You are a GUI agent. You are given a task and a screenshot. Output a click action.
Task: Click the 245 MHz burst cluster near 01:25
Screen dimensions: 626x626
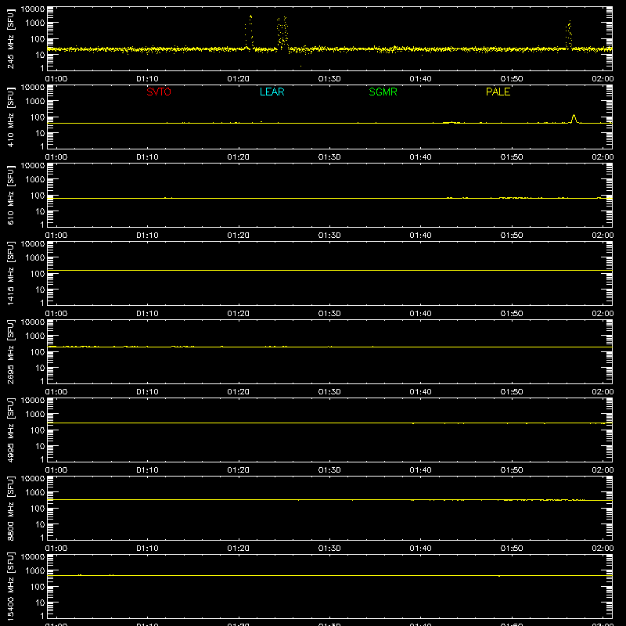tap(282, 34)
